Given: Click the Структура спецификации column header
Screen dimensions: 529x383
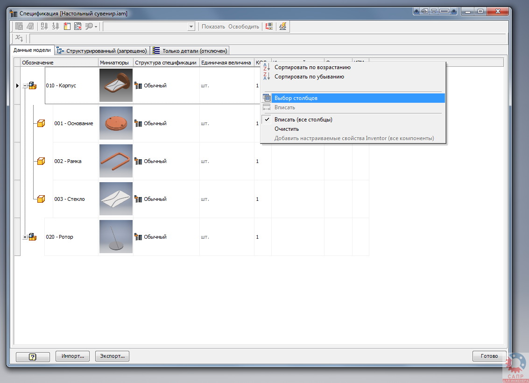Looking at the screenshot, I should 166,63.
